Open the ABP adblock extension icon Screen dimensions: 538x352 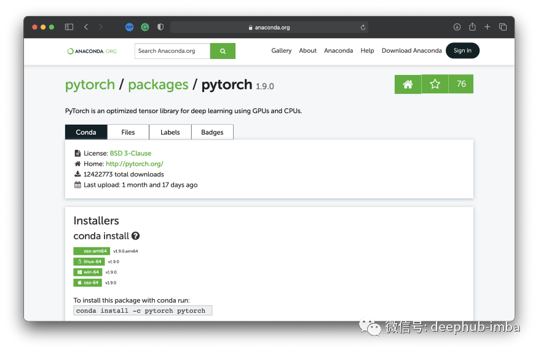coord(129,27)
